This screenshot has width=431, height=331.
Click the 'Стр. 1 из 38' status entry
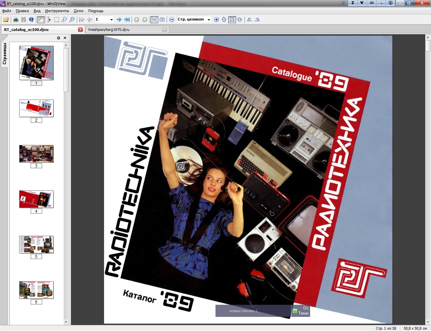(386, 328)
